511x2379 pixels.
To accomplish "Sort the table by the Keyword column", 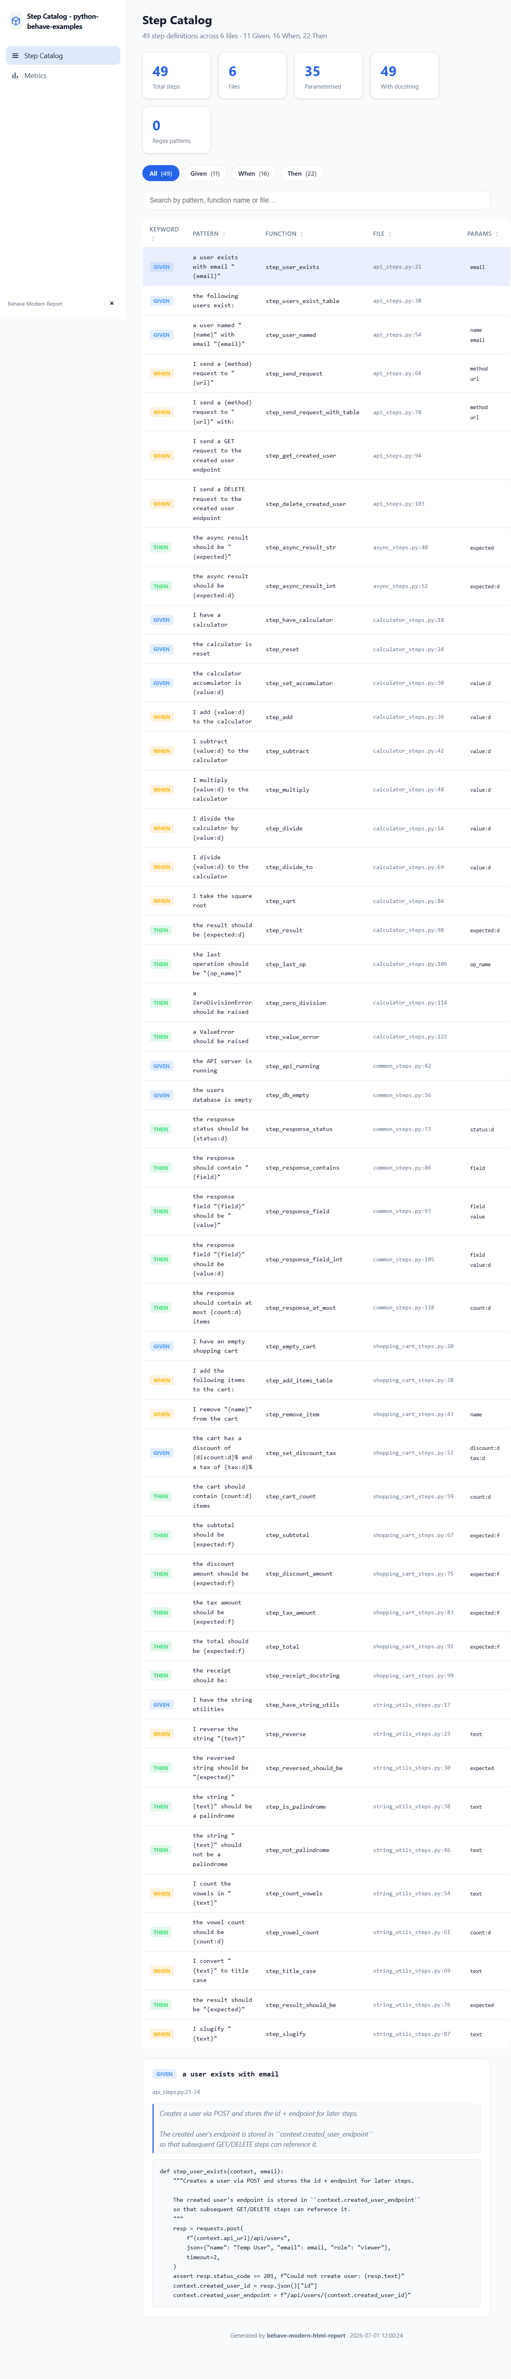I will (x=164, y=234).
